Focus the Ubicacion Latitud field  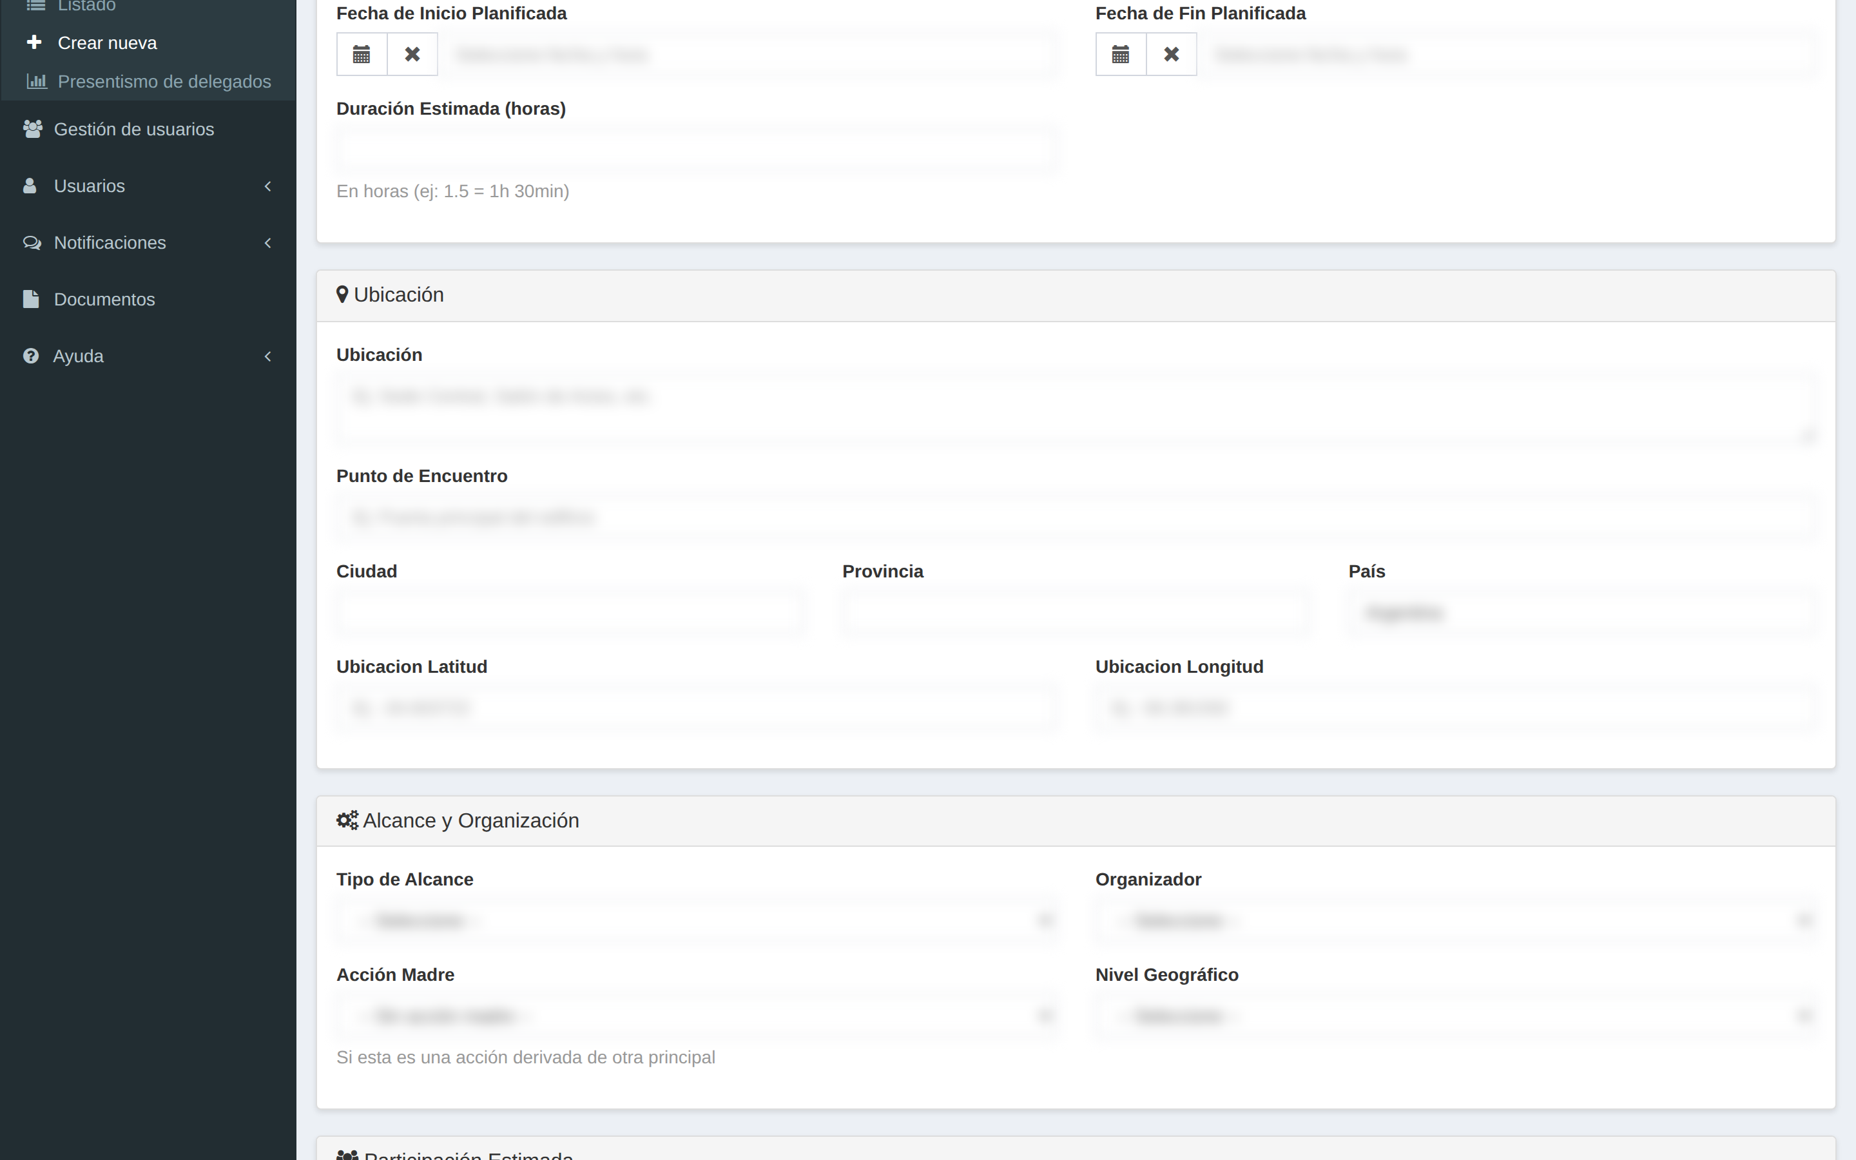click(x=697, y=708)
